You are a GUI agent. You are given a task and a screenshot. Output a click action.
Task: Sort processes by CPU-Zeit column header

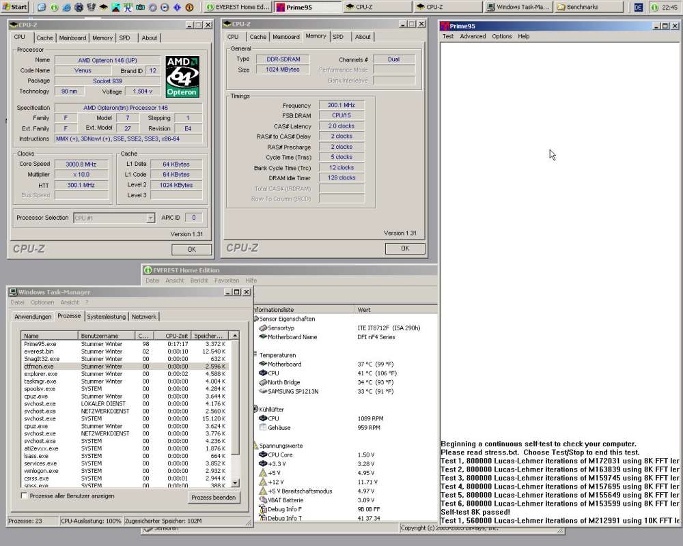coord(171,336)
